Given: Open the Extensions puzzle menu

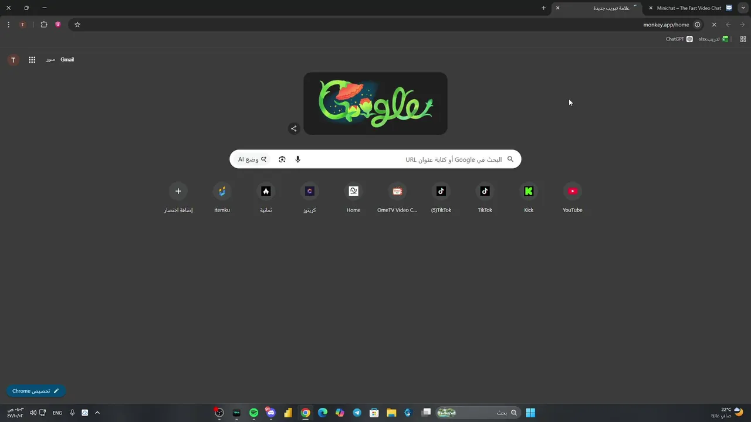Looking at the screenshot, I should (x=44, y=25).
